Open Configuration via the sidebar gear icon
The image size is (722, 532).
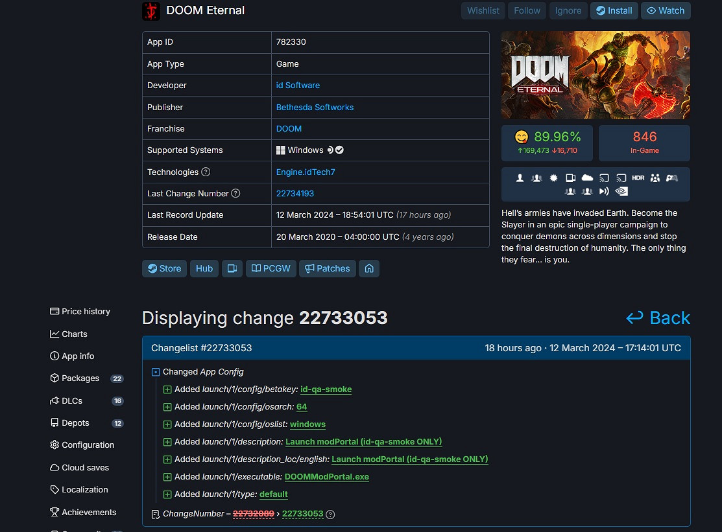point(54,445)
